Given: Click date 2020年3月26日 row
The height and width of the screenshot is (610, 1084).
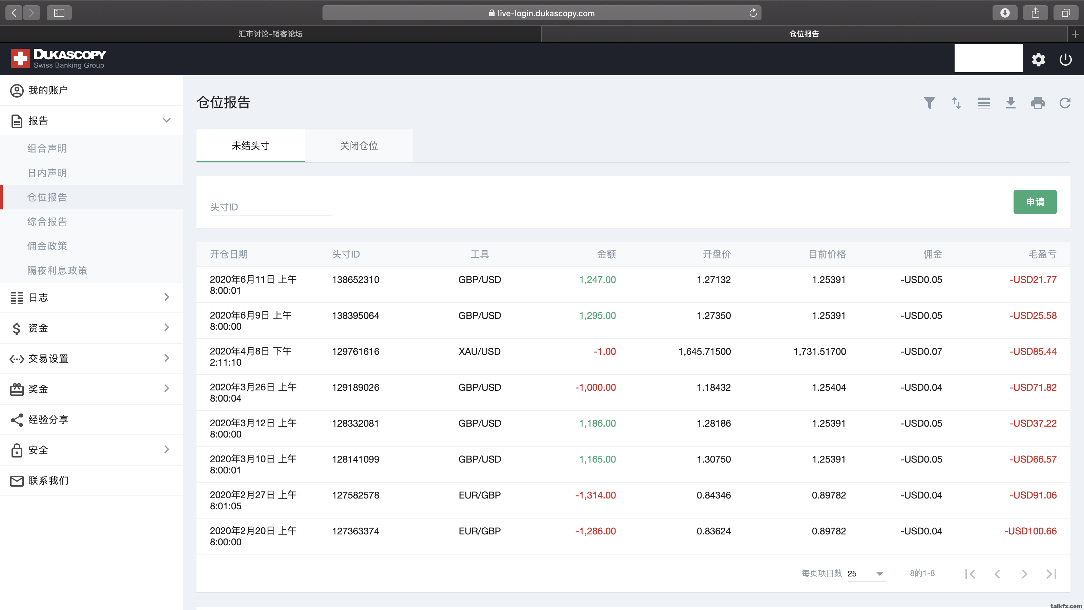Looking at the screenshot, I should click(x=253, y=392).
